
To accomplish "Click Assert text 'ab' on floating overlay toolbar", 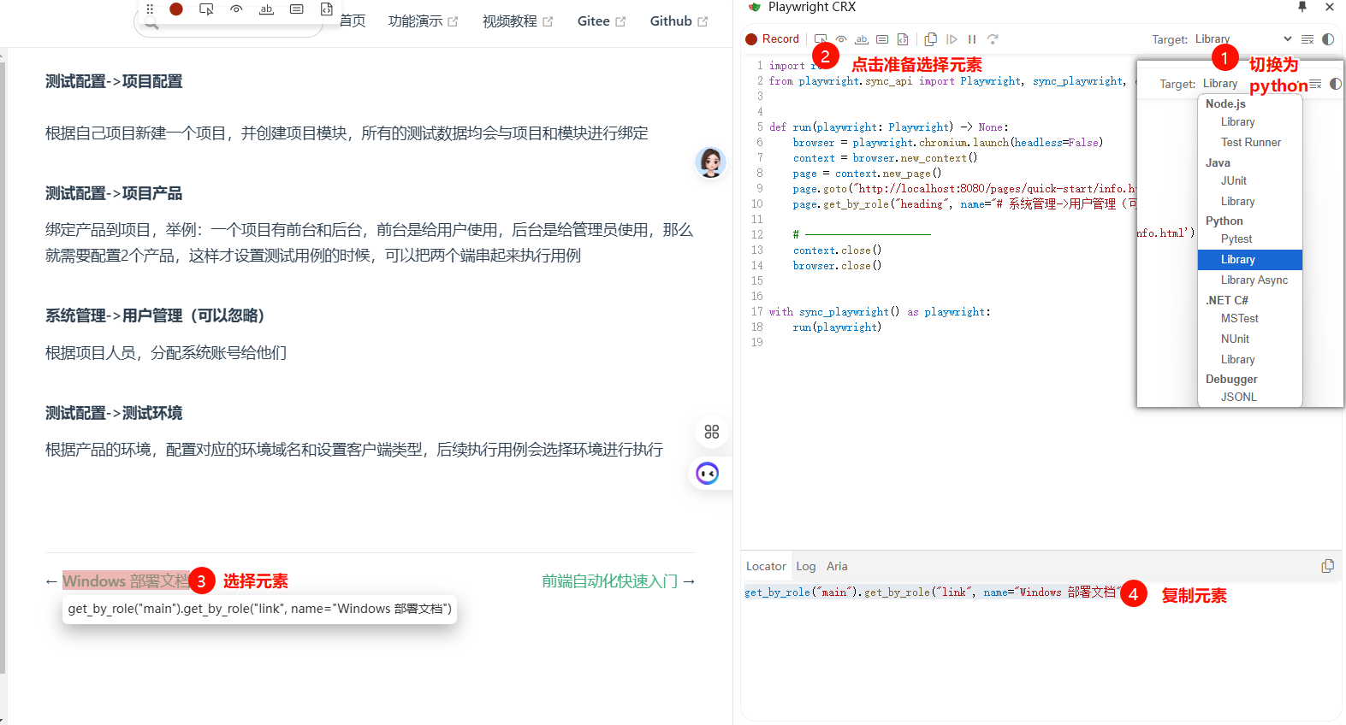I will click(266, 9).
